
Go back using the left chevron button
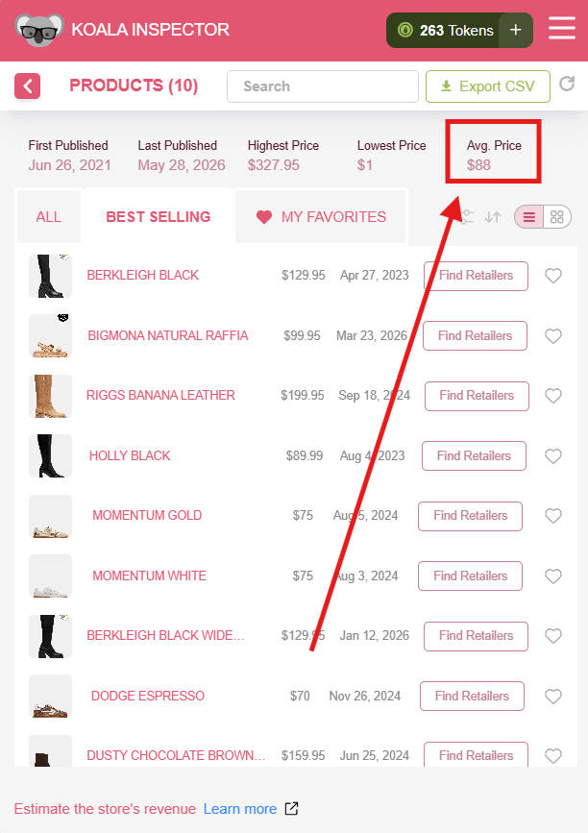(x=28, y=86)
